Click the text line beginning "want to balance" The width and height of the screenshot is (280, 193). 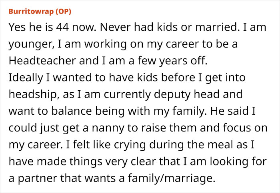tap(132, 111)
